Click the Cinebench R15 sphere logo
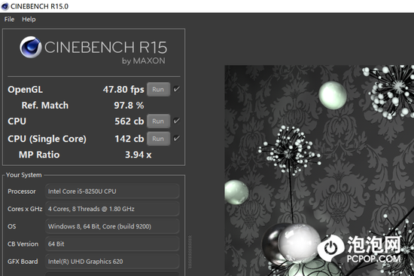The image size is (414, 276). click(31, 47)
